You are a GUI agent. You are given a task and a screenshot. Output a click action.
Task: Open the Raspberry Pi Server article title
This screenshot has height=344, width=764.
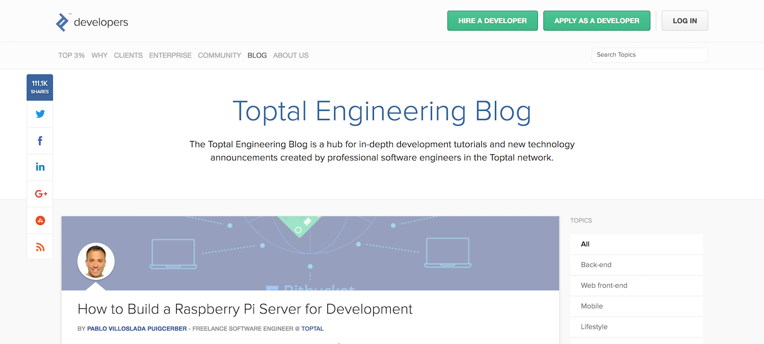245,309
